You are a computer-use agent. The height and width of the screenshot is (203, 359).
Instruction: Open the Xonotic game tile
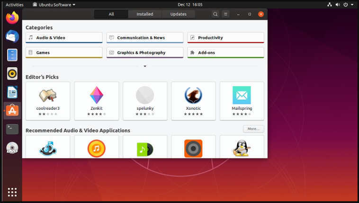point(193,100)
